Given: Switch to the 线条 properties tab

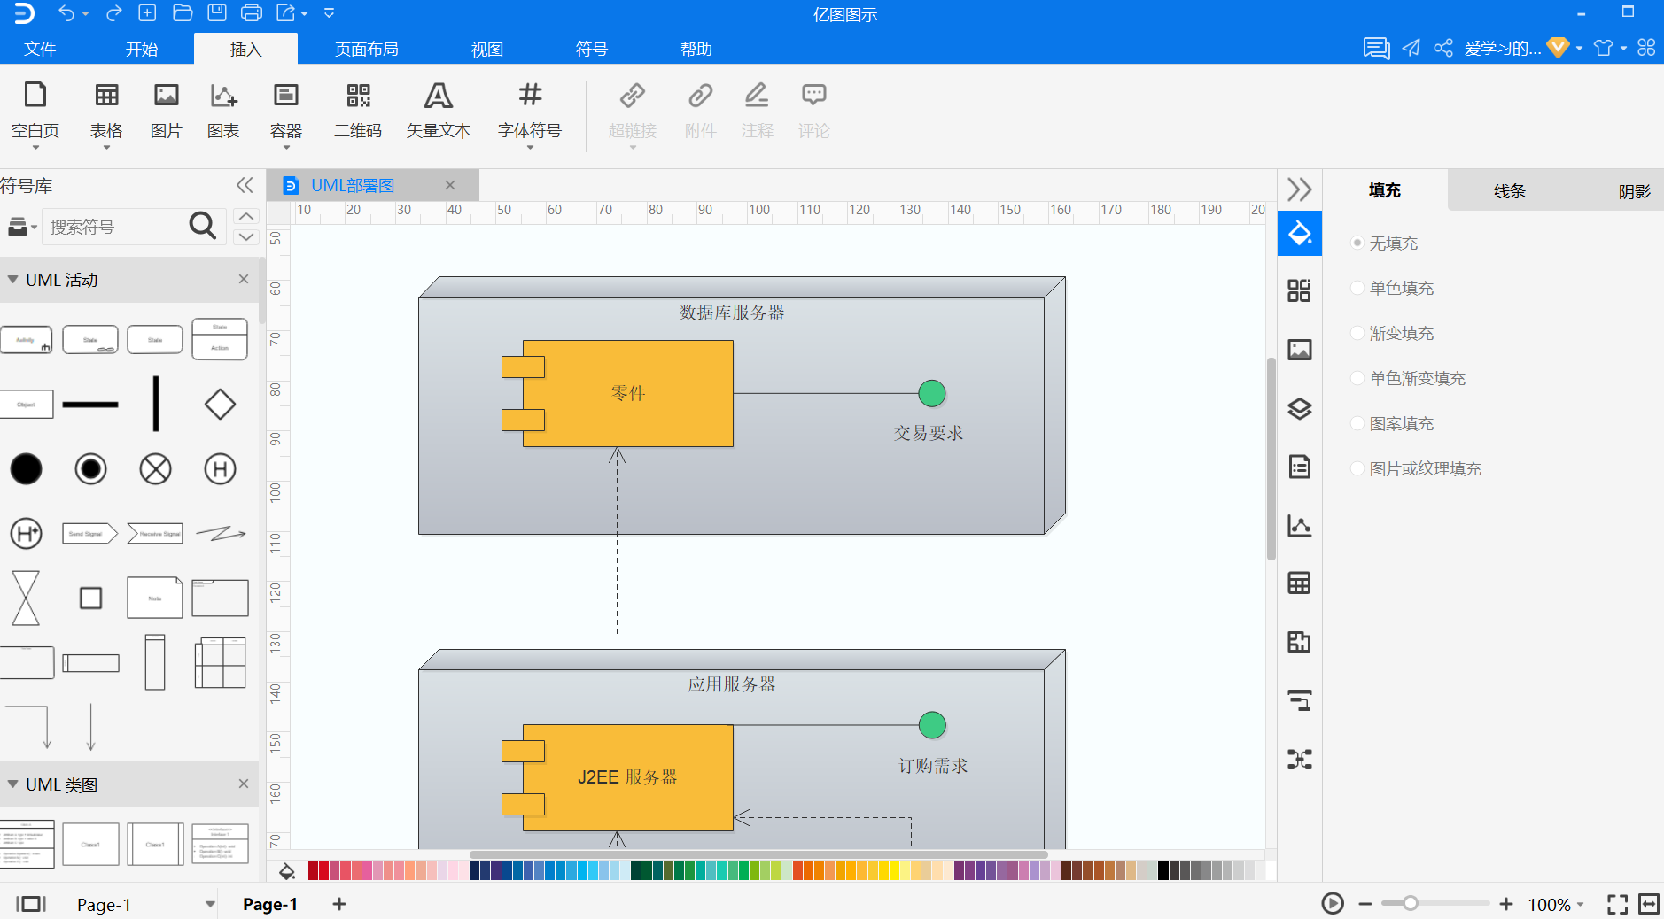Looking at the screenshot, I should pyautogui.click(x=1509, y=190).
